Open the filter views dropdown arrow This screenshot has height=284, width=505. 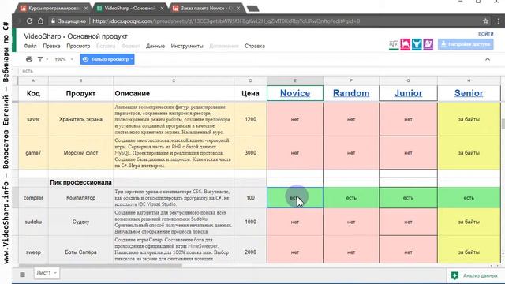47,59
